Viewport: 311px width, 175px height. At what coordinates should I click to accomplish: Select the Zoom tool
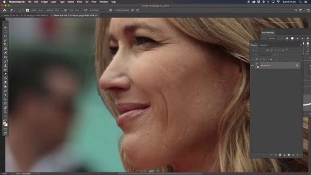pyautogui.click(x=5, y=112)
